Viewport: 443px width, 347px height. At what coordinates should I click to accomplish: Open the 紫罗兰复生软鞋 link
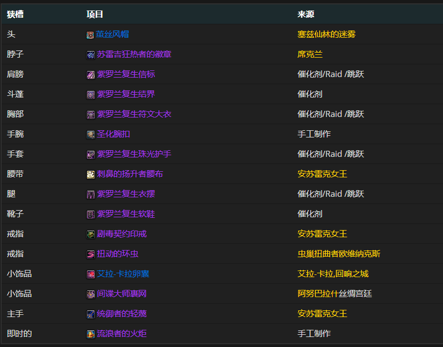[x=125, y=214]
